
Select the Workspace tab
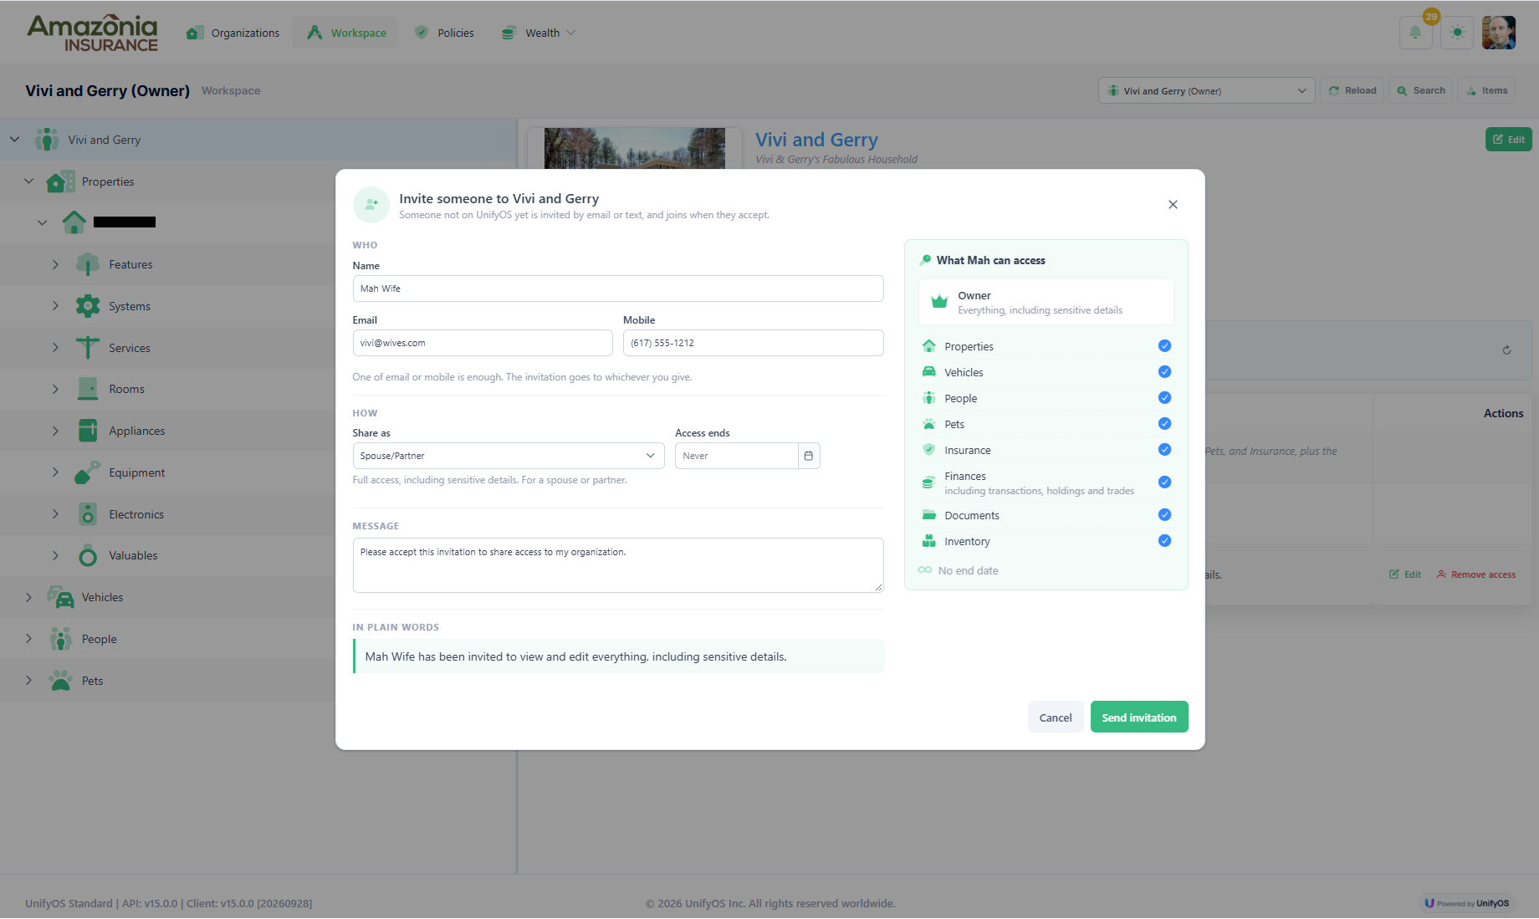[x=346, y=33]
